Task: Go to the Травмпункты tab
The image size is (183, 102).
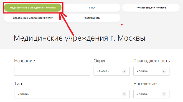Action: (92, 18)
